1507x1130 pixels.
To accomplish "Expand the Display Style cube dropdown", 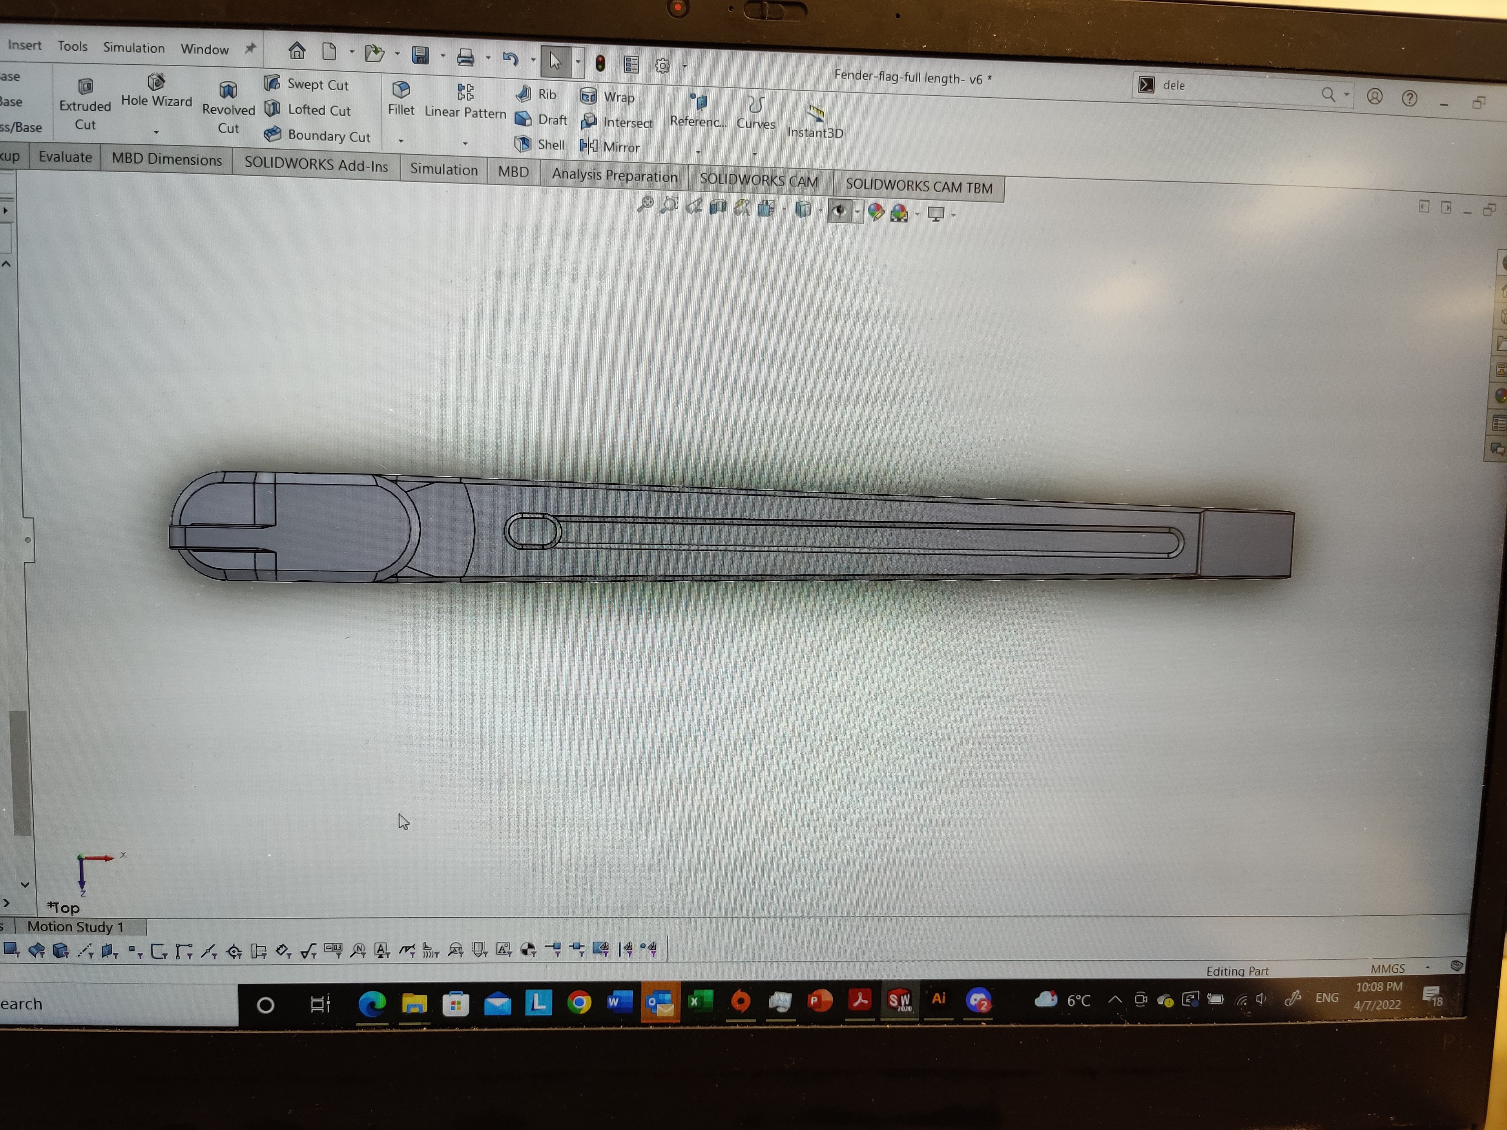I will pyautogui.click(x=820, y=210).
